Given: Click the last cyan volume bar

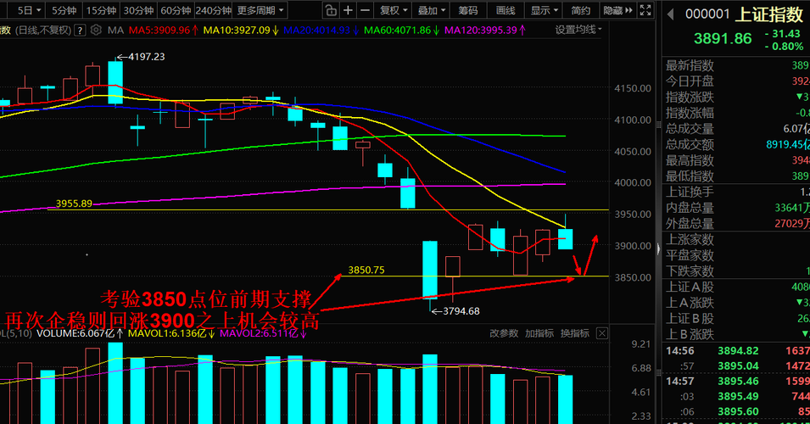Looking at the screenshot, I should pos(566,399).
